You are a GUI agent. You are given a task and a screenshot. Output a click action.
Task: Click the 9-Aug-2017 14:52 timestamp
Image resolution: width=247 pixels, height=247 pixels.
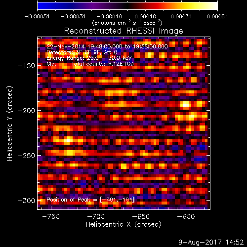pyautogui.click(x=211, y=242)
